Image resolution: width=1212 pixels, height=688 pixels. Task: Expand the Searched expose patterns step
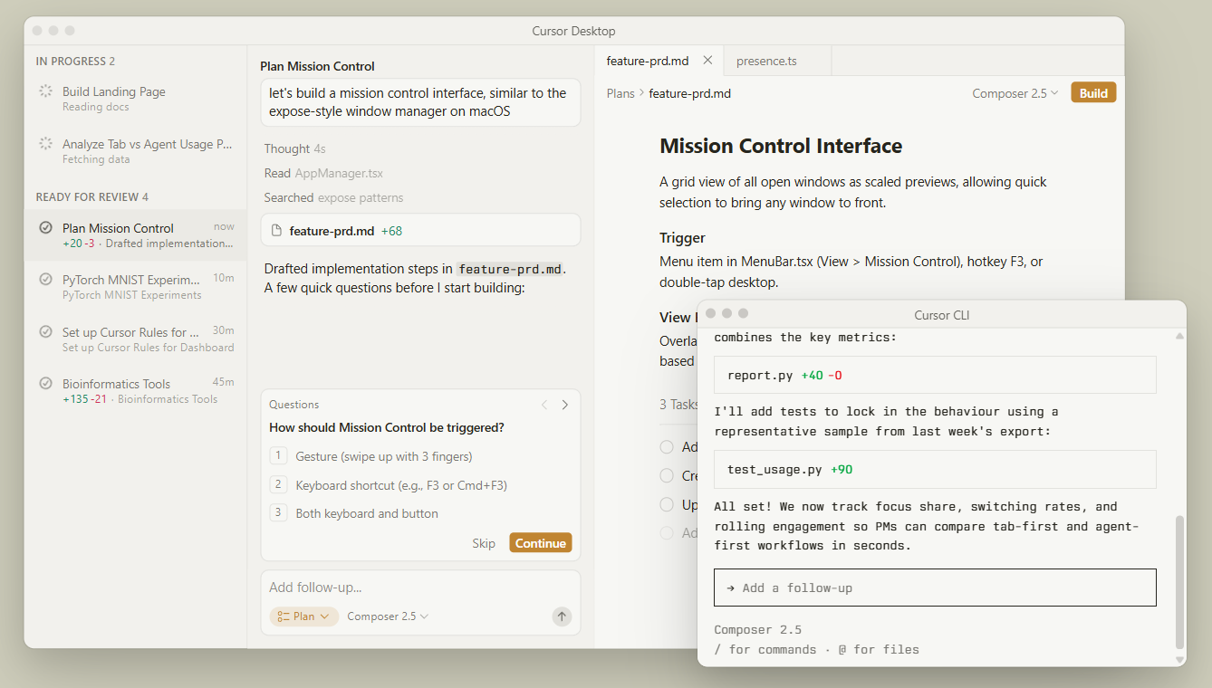[333, 197]
